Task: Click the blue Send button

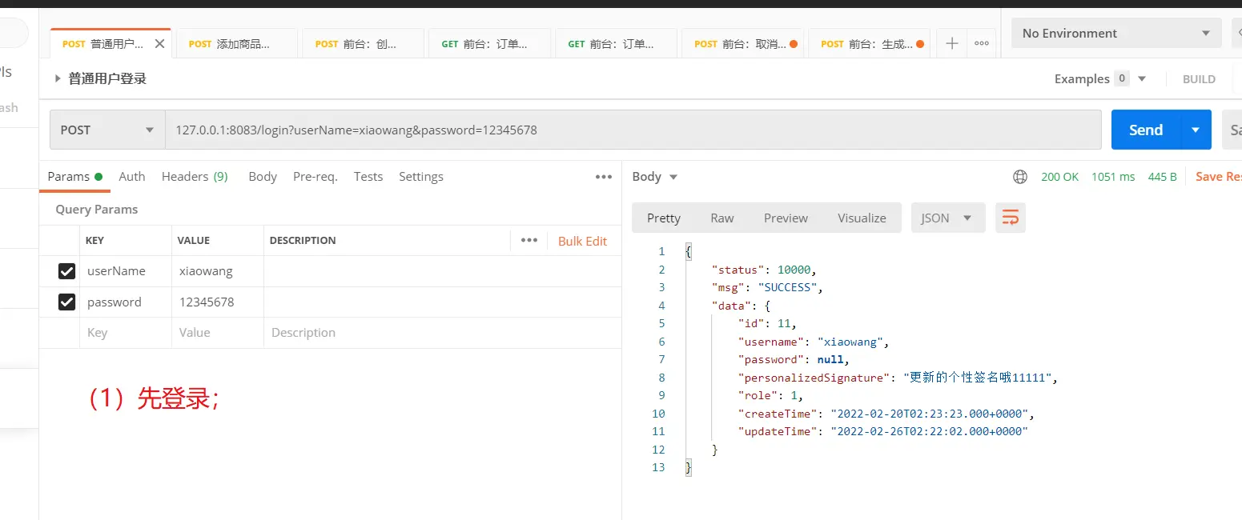Action: (1145, 130)
